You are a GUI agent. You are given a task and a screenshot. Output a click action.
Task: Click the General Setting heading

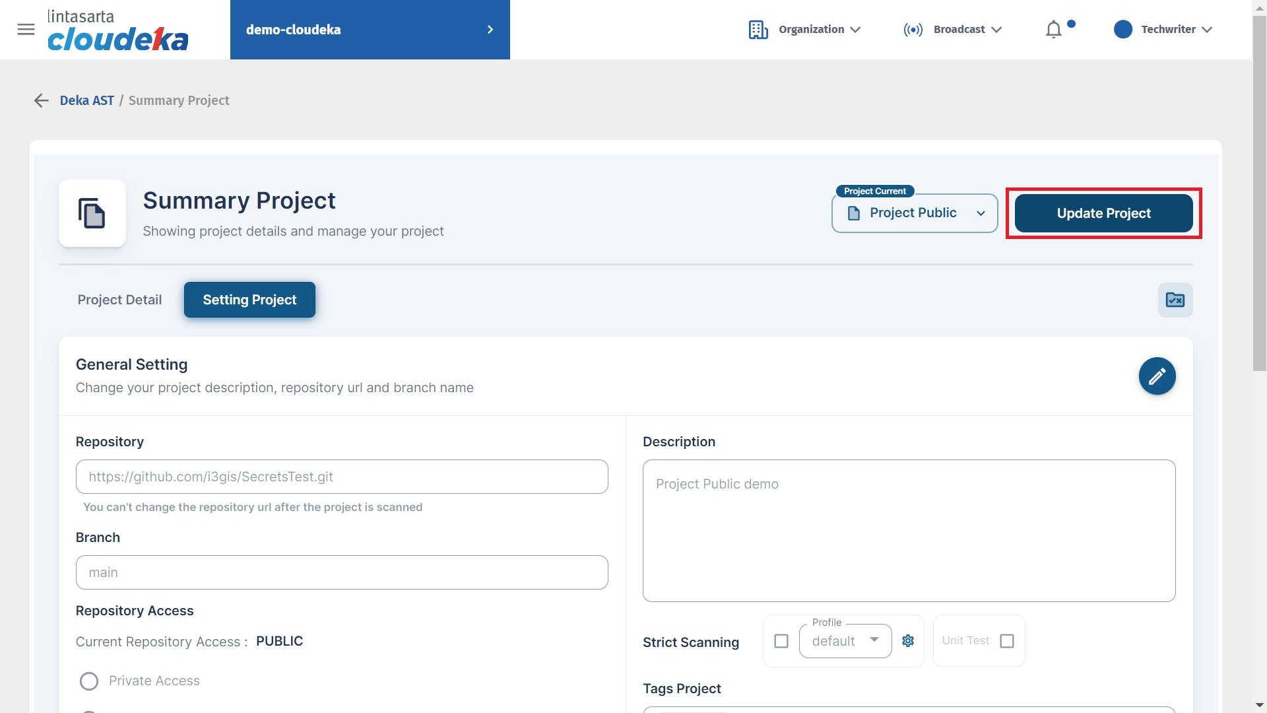tap(131, 364)
